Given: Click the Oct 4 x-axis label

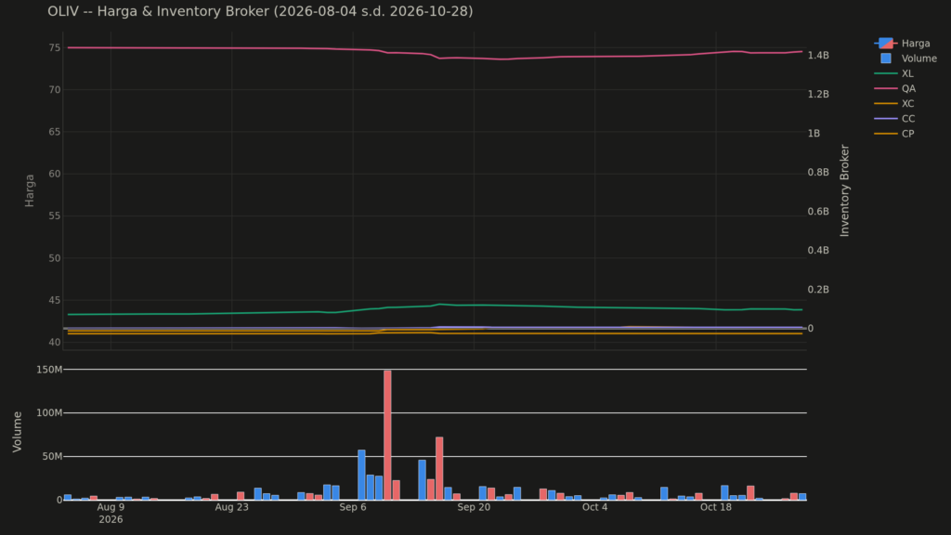Looking at the screenshot, I should 595,507.
